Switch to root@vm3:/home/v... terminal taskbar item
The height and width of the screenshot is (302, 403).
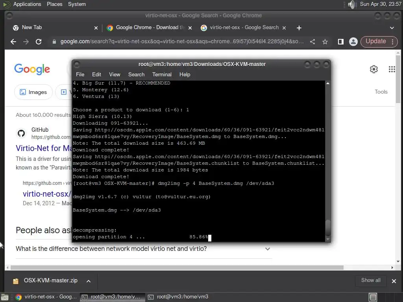coord(111,297)
